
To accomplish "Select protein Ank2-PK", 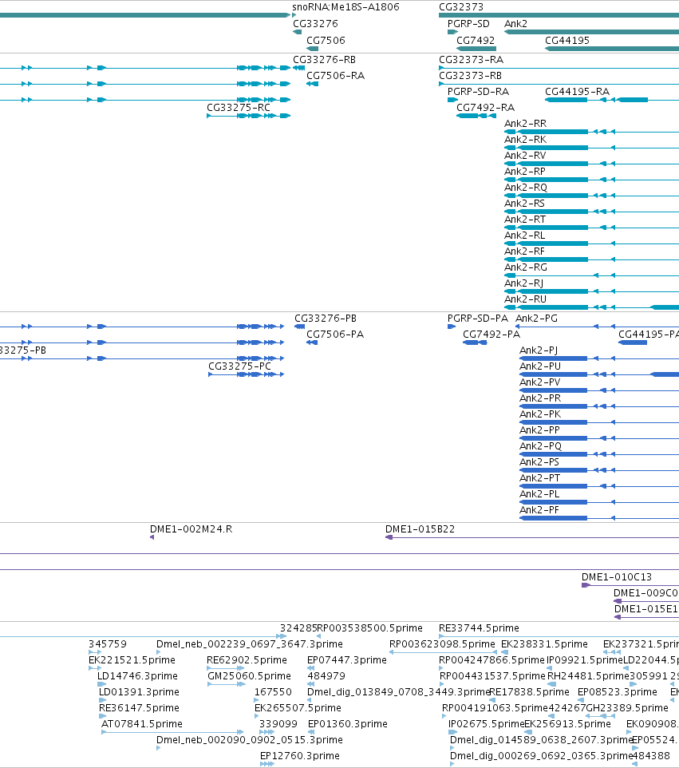I will pyautogui.click(x=540, y=414).
